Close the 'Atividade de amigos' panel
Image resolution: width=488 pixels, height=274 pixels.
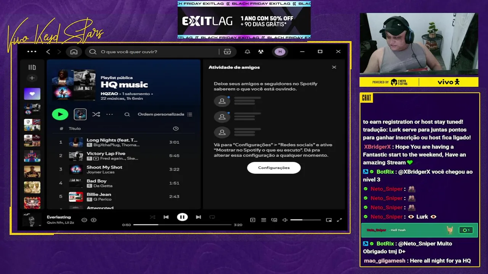tap(334, 67)
